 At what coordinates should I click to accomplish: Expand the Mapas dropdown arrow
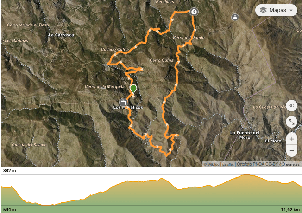pyautogui.click(x=291, y=10)
